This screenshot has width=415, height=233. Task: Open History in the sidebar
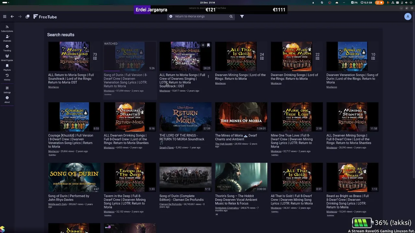tap(7, 77)
